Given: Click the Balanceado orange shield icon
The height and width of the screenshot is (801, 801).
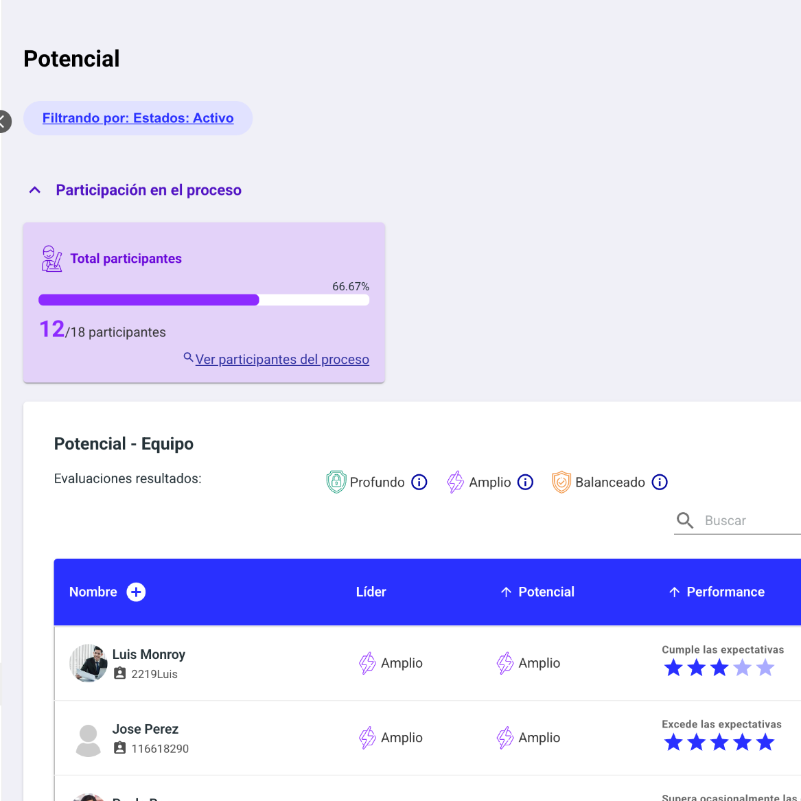Looking at the screenshot, I should (x=561, y=482).
